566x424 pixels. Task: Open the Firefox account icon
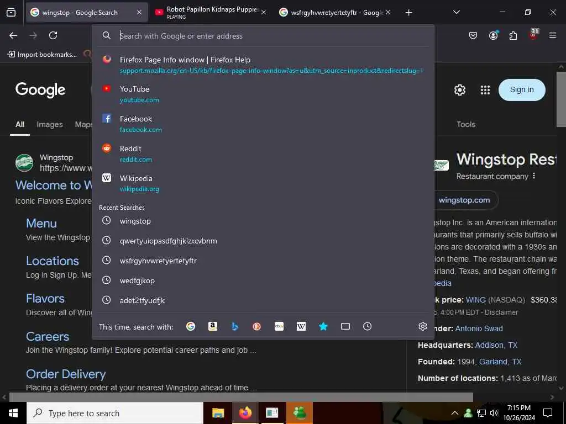pyautogui.click(x=493, y=35)
